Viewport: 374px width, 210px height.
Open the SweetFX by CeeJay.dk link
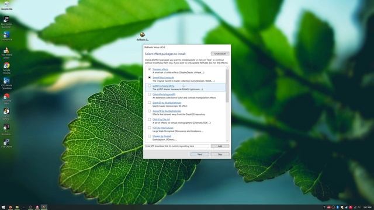point(163,78)
